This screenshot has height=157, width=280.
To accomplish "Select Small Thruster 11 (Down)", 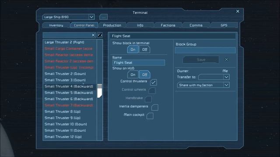I will (70, 130).
